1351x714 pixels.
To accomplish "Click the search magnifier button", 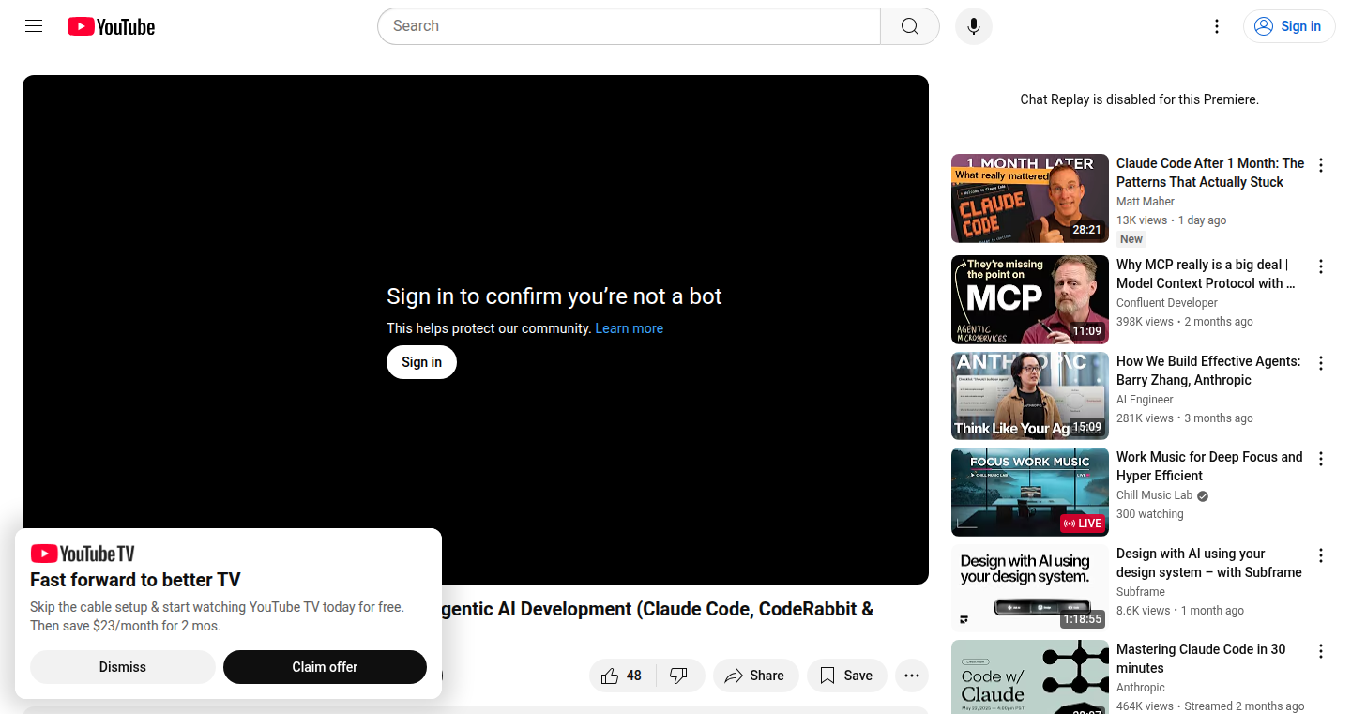I will tap(910, 26).
